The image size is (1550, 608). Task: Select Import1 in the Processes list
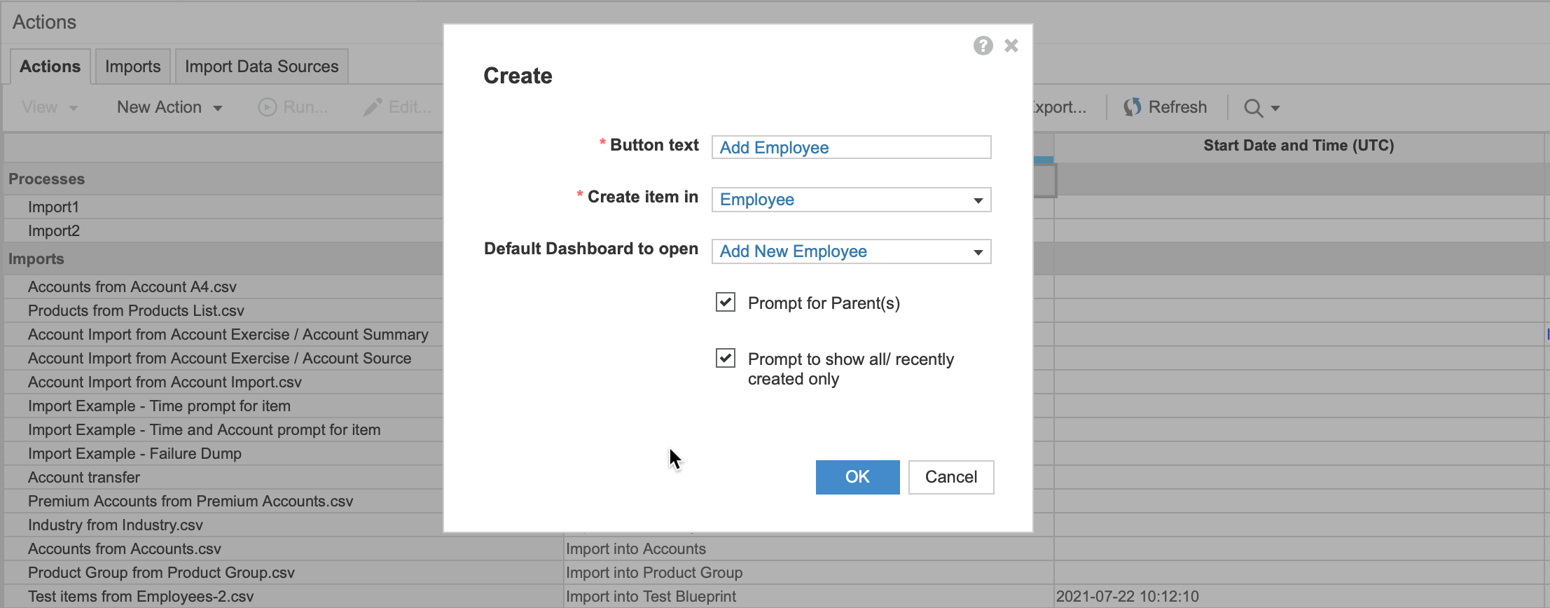[x=53, y=207]
